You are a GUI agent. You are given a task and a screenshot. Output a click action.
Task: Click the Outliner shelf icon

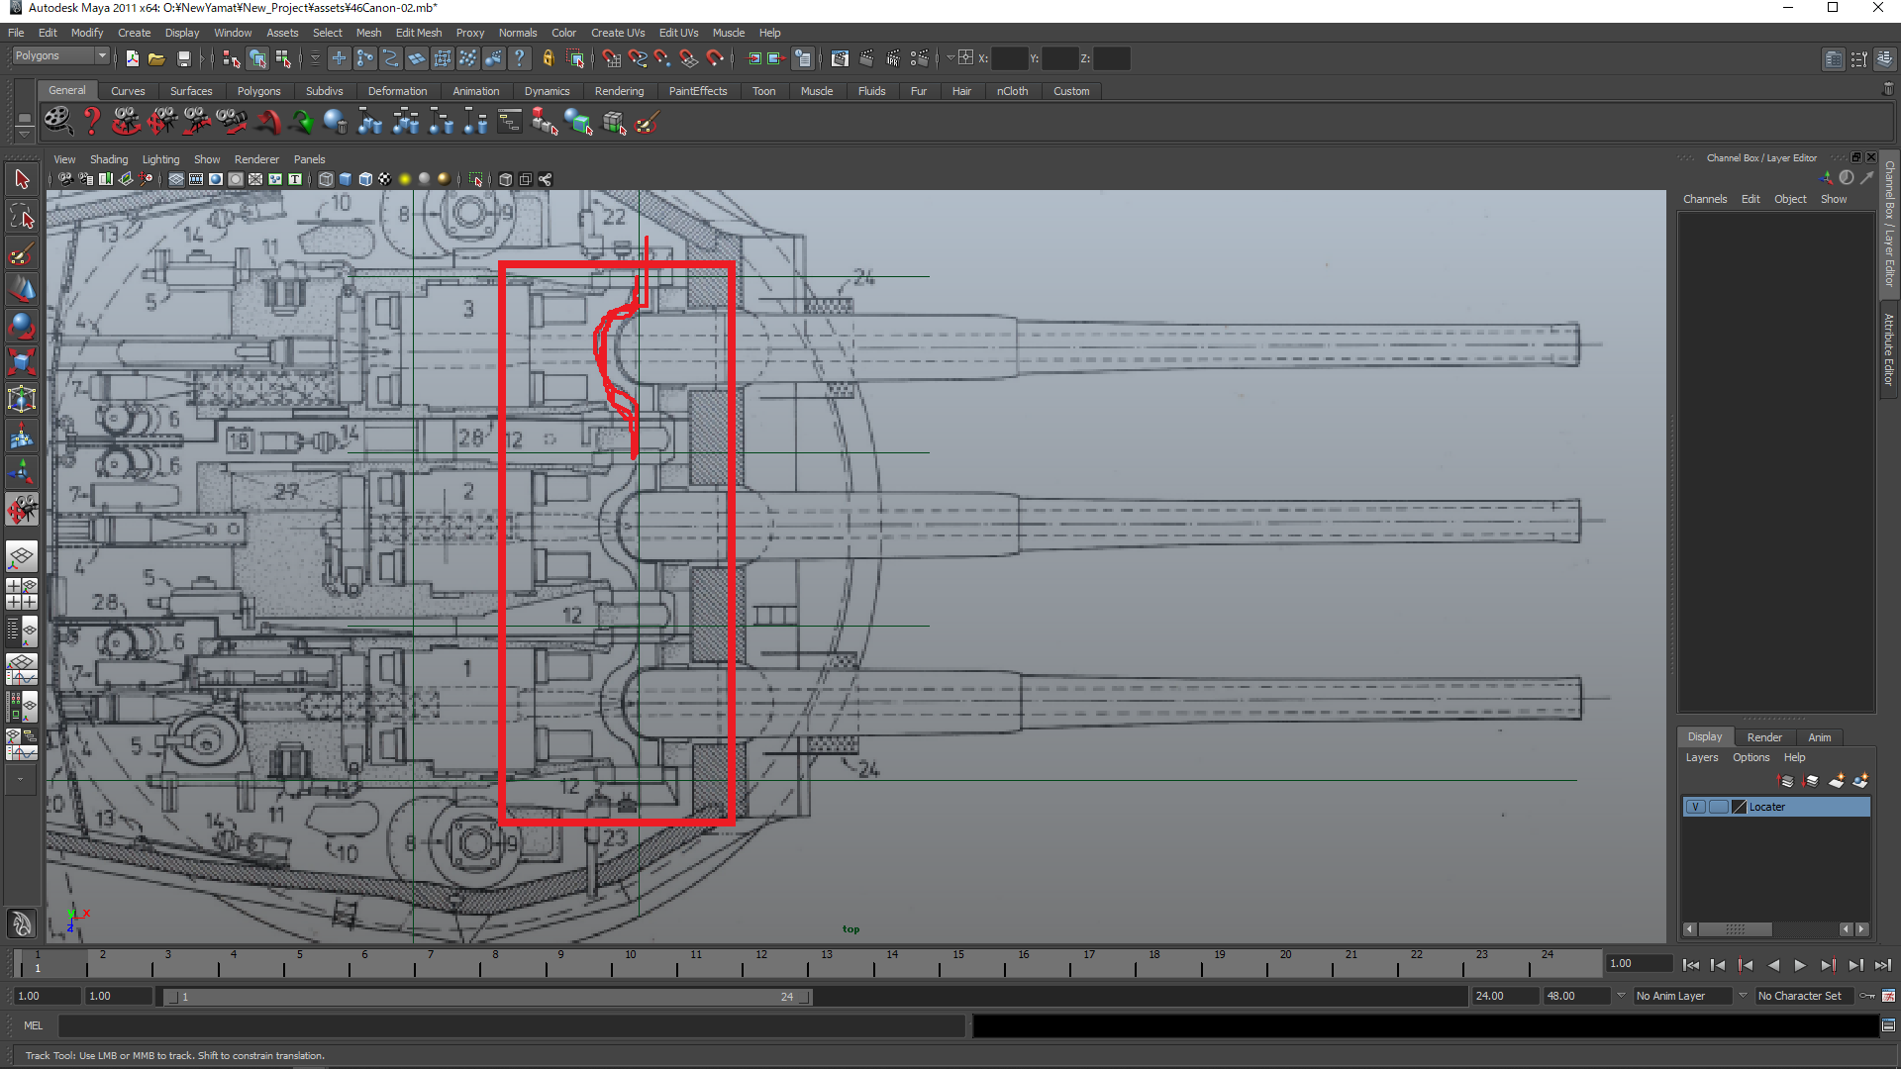tap(510, 122)
